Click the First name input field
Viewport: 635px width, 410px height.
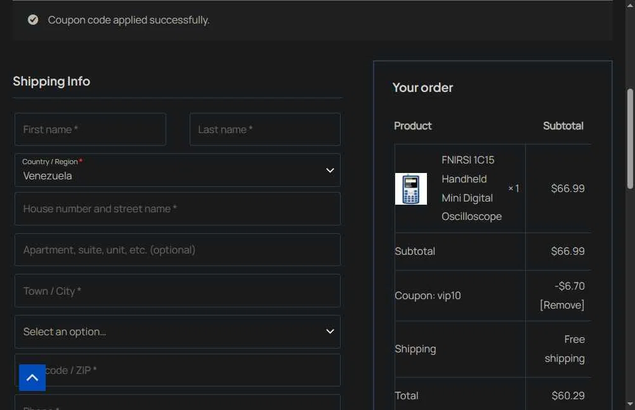(90, 129)
